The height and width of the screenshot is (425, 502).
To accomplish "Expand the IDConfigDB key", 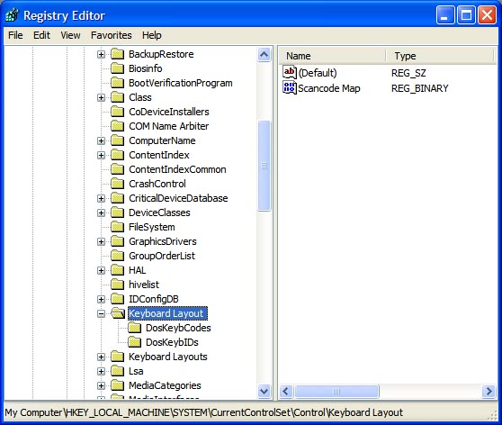I will (101, 299).
